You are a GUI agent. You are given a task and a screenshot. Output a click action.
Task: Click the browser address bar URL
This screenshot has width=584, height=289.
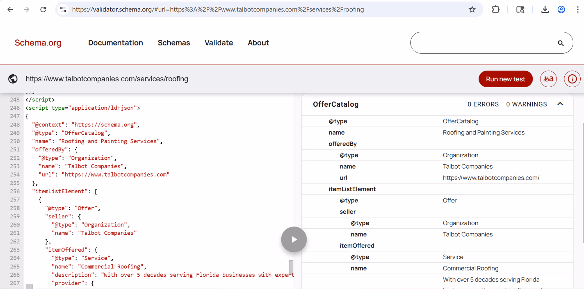point(218,10)
